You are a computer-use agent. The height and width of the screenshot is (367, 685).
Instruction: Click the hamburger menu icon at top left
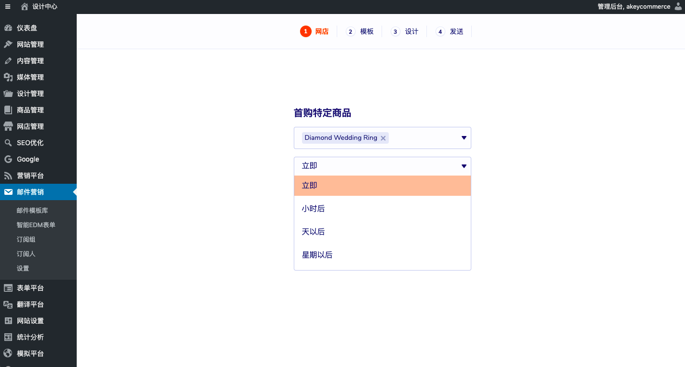(8, 7)
